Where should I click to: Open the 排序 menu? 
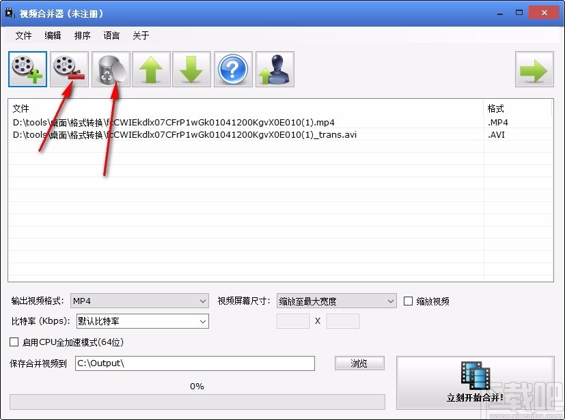pyautogui.click(x=82, y=35)
